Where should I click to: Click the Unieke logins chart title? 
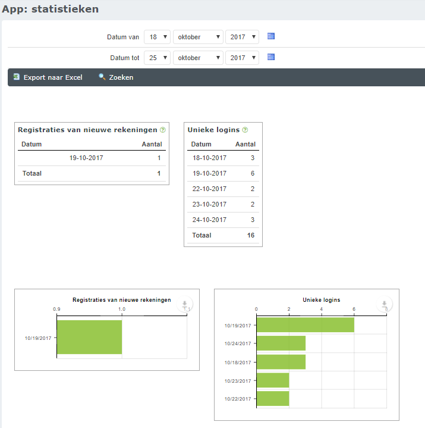pyautogui.click(x=322, y=299)
